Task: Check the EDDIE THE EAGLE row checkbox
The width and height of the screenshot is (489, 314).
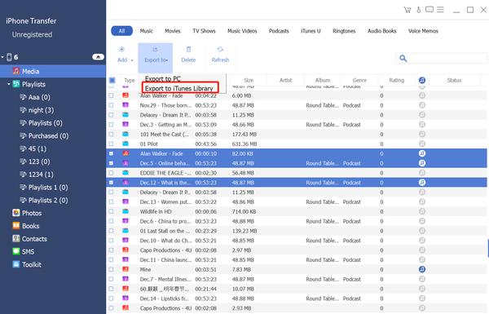Action: [111, 173]
